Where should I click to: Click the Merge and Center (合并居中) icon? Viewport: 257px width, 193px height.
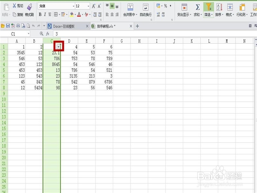tap(130, 7)
